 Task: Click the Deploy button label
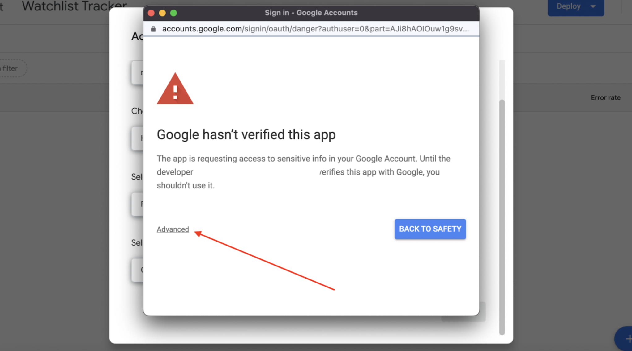(568, 6)
